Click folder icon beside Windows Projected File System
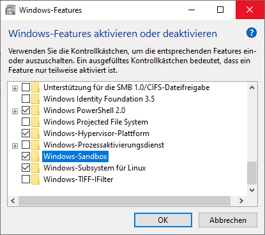The image size is (265, 235). pos(35,122)
